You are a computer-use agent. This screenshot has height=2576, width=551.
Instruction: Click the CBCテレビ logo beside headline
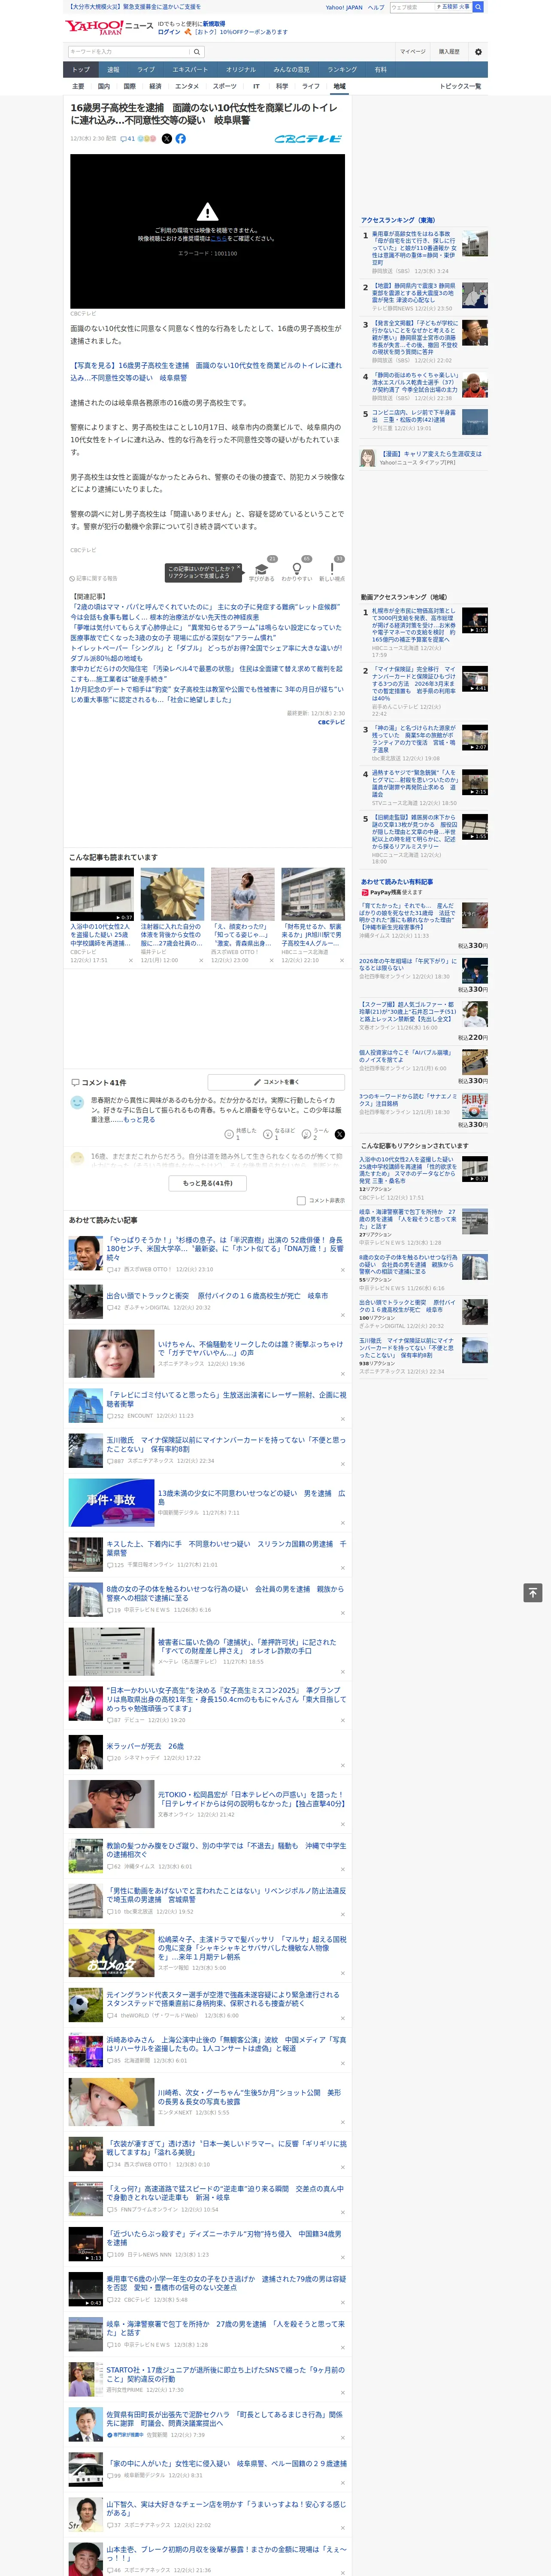(309, 139)
